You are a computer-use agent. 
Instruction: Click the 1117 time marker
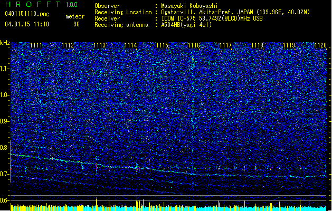pos(226,45)
